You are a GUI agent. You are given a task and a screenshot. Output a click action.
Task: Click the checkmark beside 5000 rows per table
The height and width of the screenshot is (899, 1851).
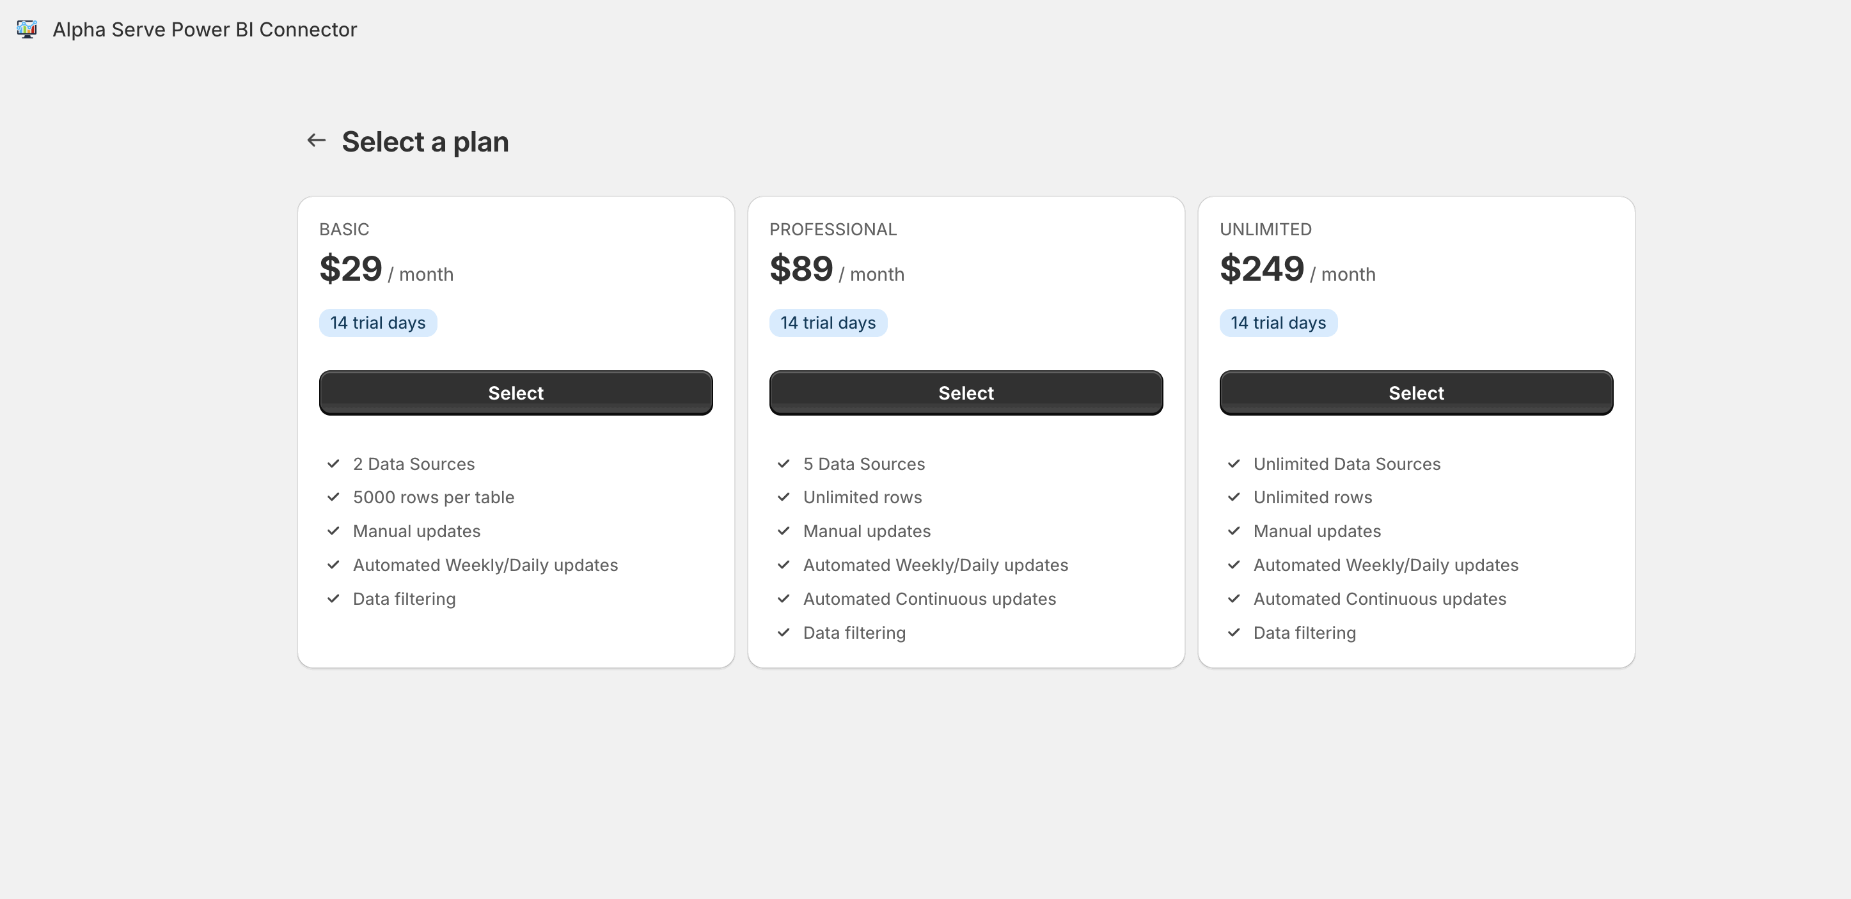pyautogui.click(x=333, y=497)
